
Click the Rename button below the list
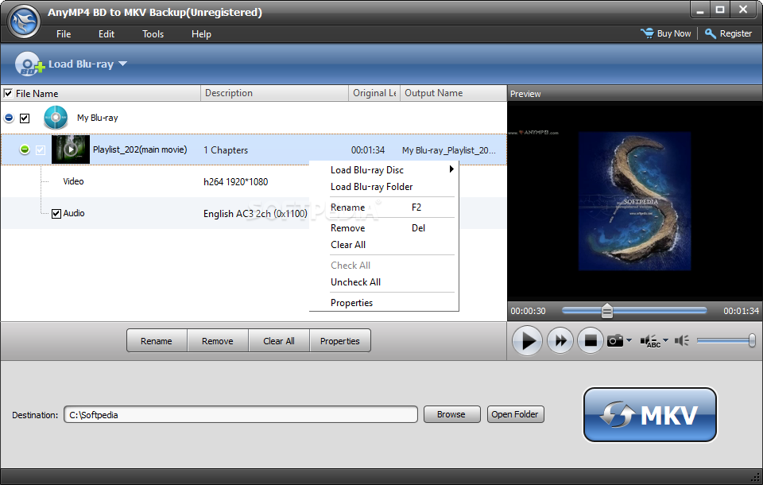click(157, 341)
